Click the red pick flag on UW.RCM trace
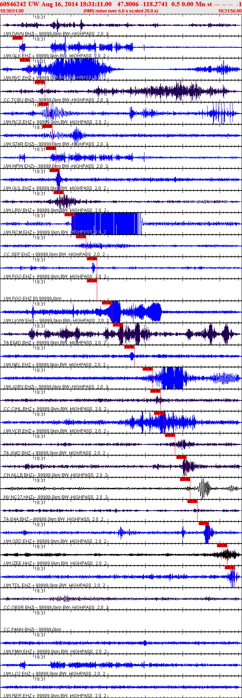The image size is (242, 698). coord(69,214)
